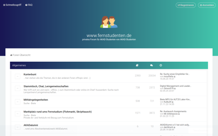This screenshot has height=136, width=218.
Task: Click view-latest-post icon next to Simon974
Action: coord(175,88)
